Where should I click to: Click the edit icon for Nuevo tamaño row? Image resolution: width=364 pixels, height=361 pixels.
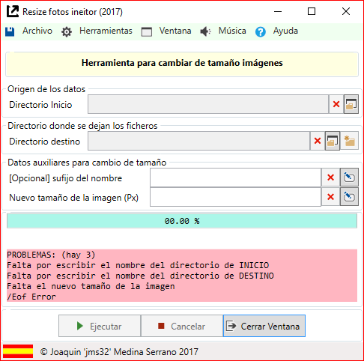point(349,197)
